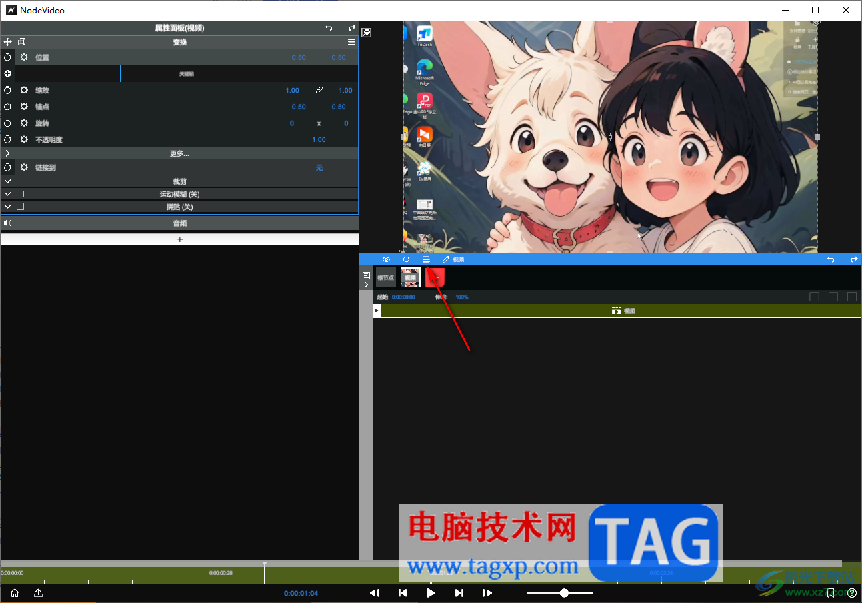Play the video preview
Image resolution: width=862 pixels, height=603 pixels.
(431, 593)
